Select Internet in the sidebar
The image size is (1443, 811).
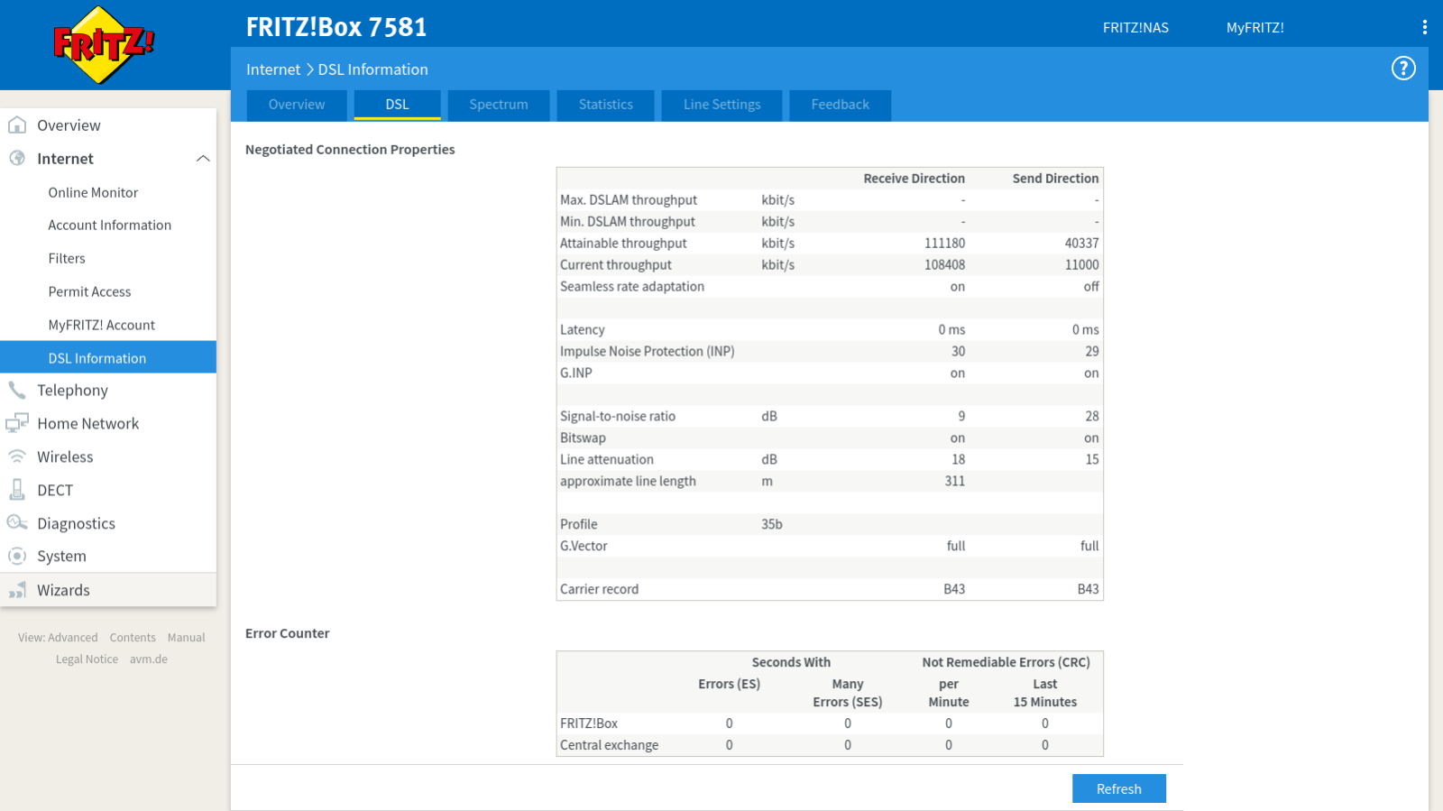(65, 159)
